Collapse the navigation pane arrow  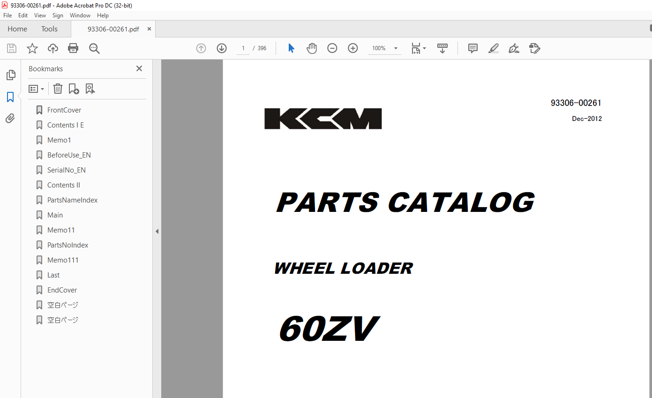[157, 231]
